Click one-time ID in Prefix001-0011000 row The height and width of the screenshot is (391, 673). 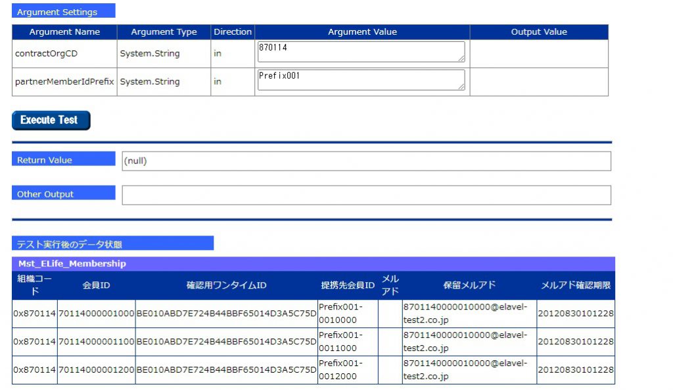click(x=226, y=342)
